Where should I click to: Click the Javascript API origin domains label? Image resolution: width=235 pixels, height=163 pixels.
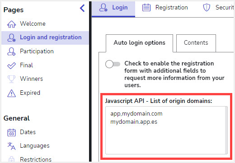(159, 101)
